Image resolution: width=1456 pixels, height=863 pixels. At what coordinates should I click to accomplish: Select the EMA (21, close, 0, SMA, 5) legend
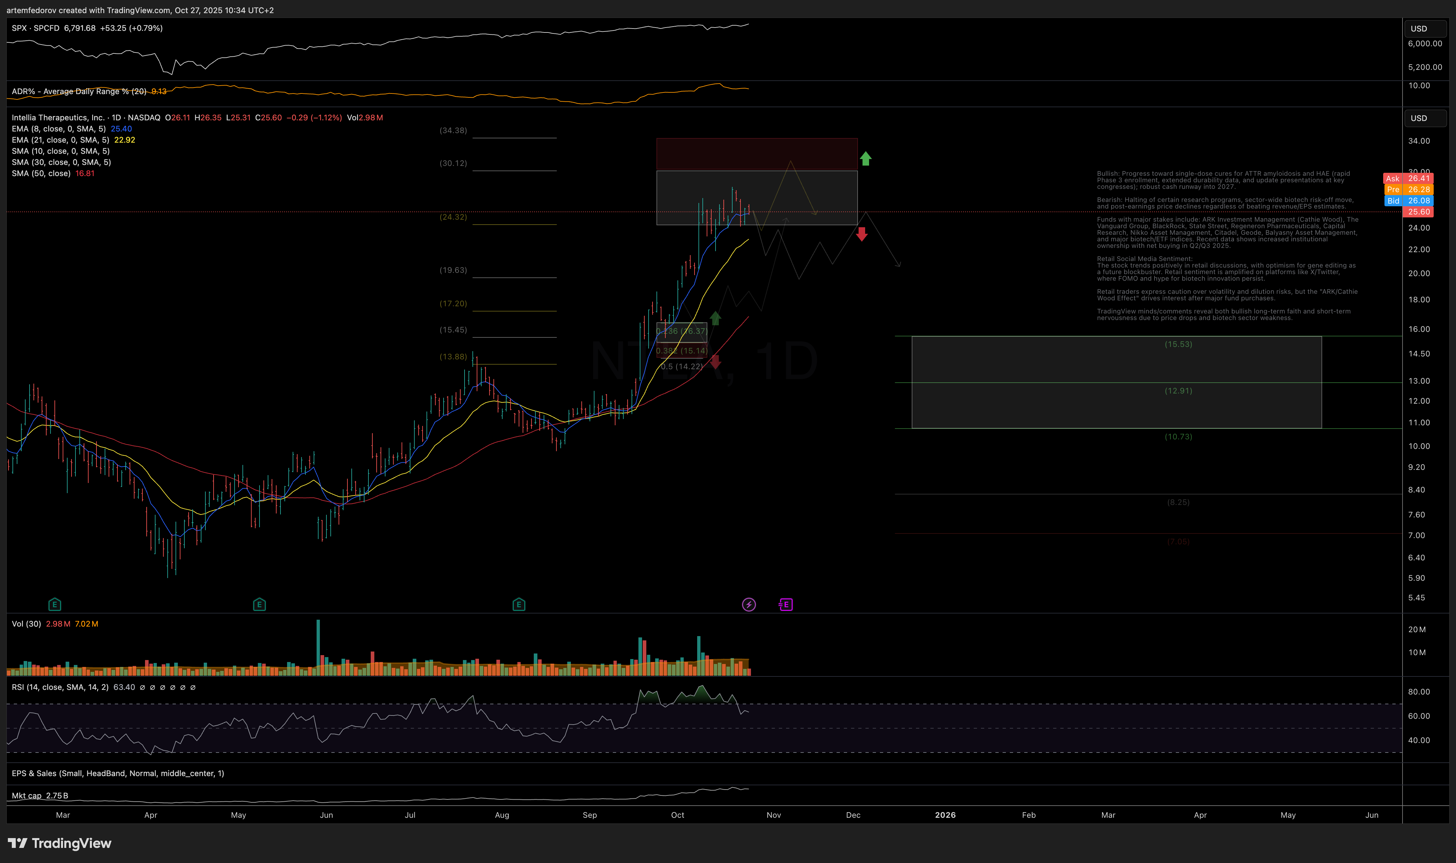pyautogui.click(x=60, y=140)
